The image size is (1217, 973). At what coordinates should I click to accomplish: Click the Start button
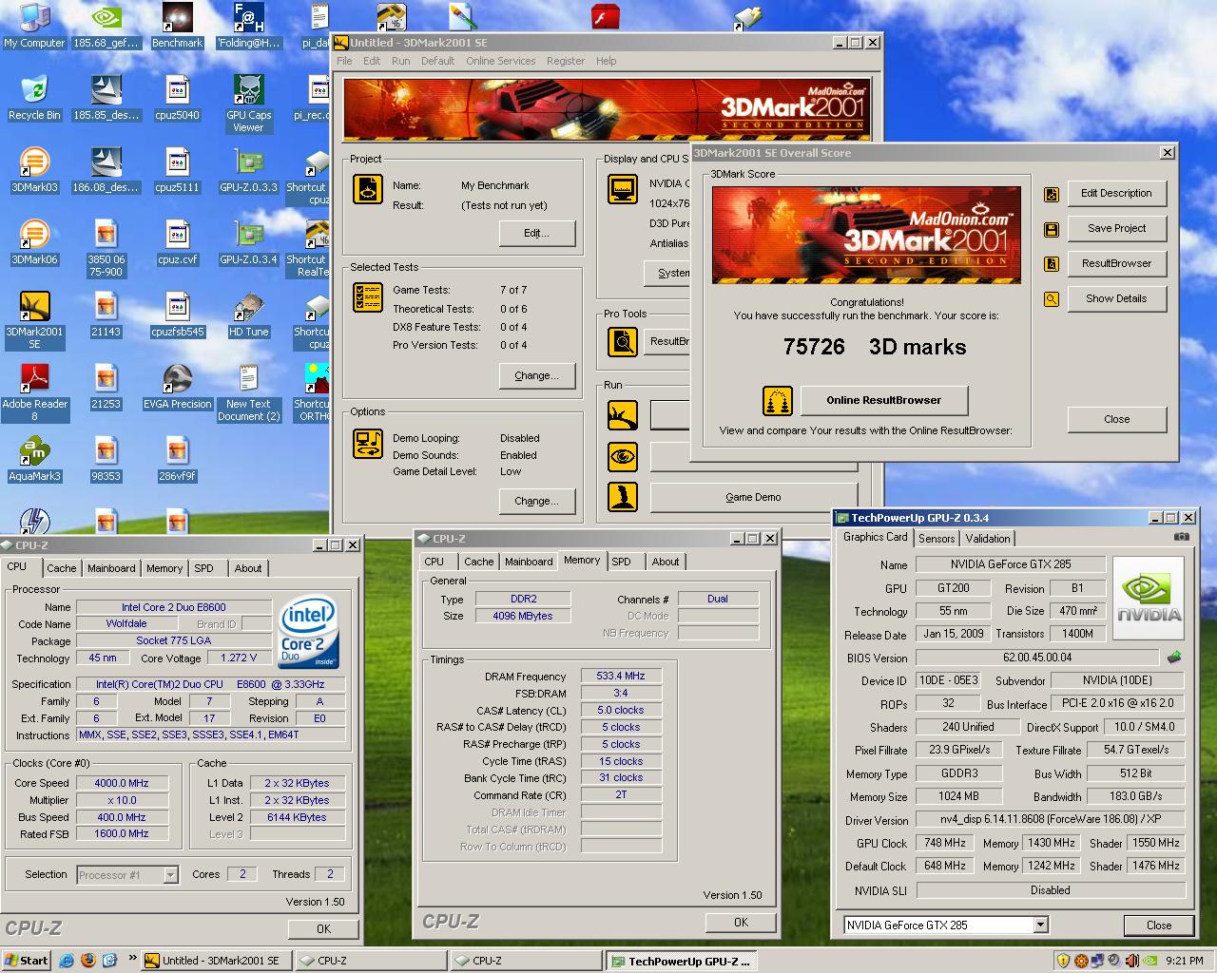(x=26, y=961)
